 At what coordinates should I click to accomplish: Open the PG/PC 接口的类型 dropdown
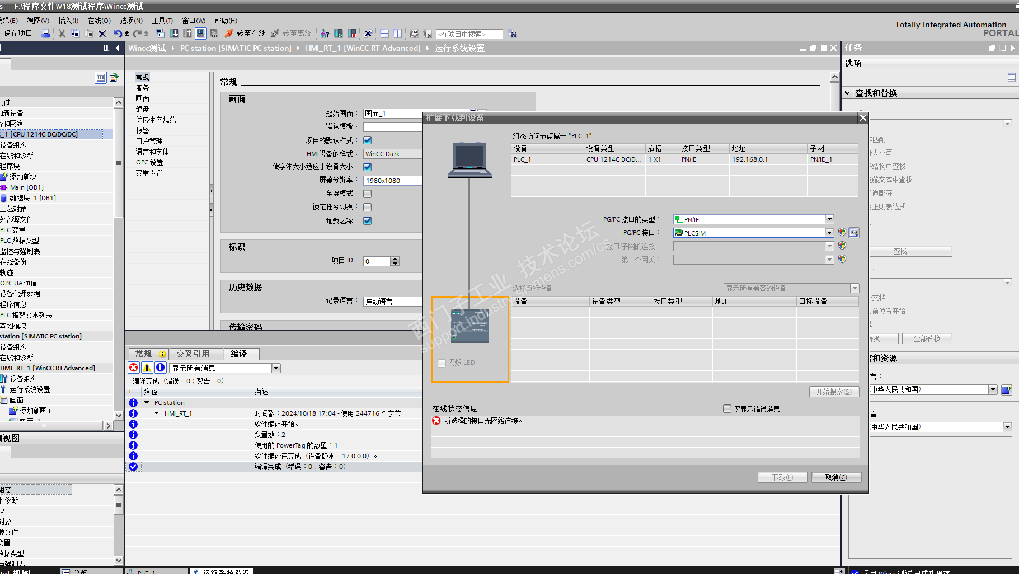point(829,219)
